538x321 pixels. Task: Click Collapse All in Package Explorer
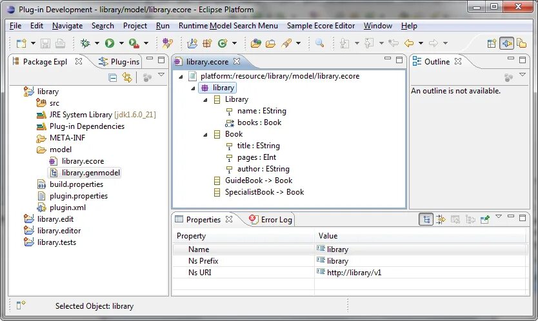point(112,78)
